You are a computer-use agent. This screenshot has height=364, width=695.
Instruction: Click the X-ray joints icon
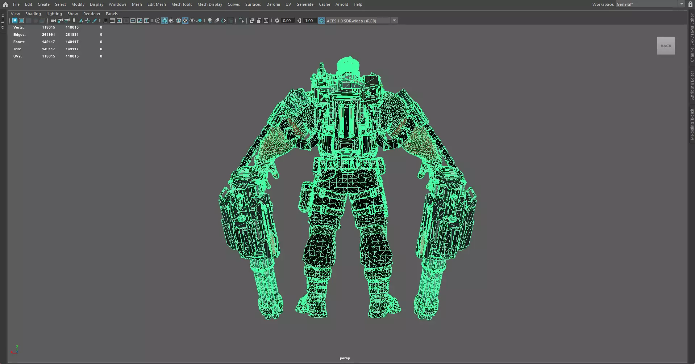(x=266, y=21)
